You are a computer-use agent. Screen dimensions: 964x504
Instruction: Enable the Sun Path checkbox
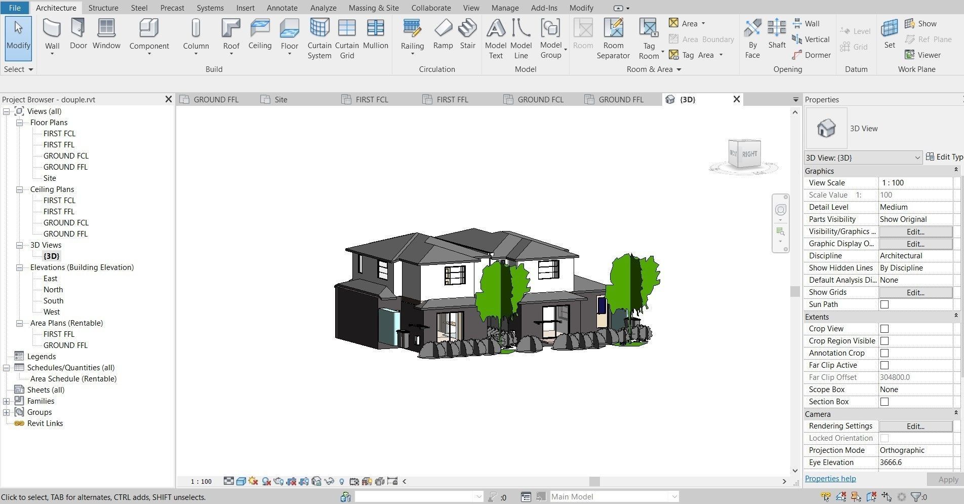[885, 304]
